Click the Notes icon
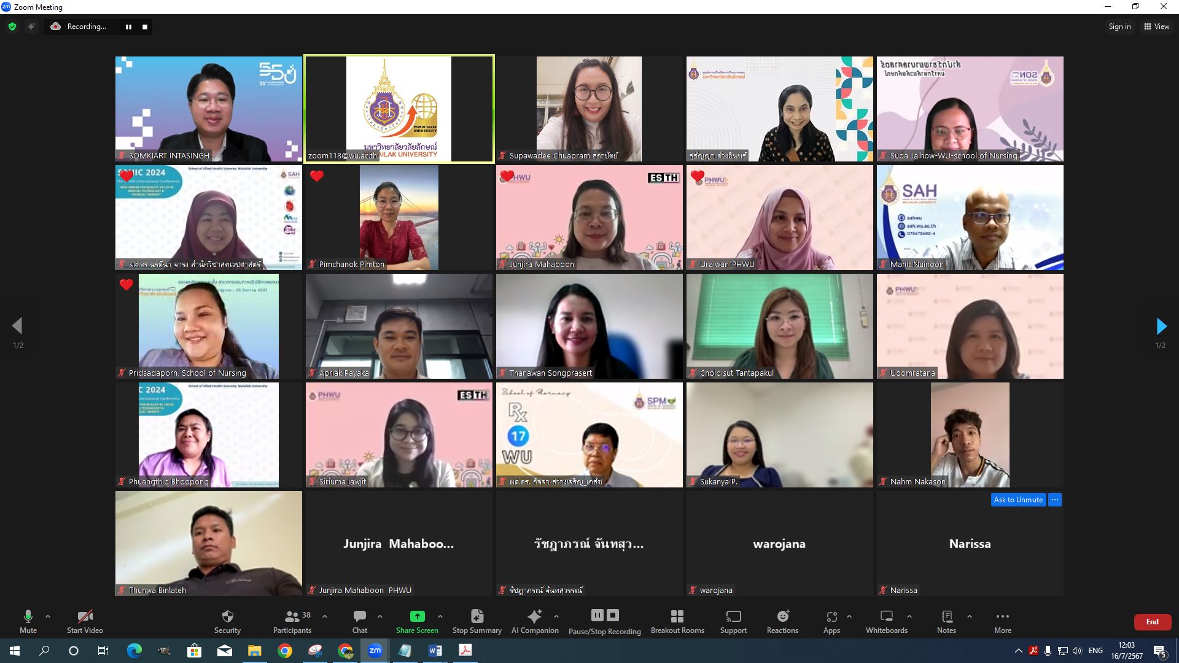The width and height of the screenshot is (1179, 663). click(946, 616)
